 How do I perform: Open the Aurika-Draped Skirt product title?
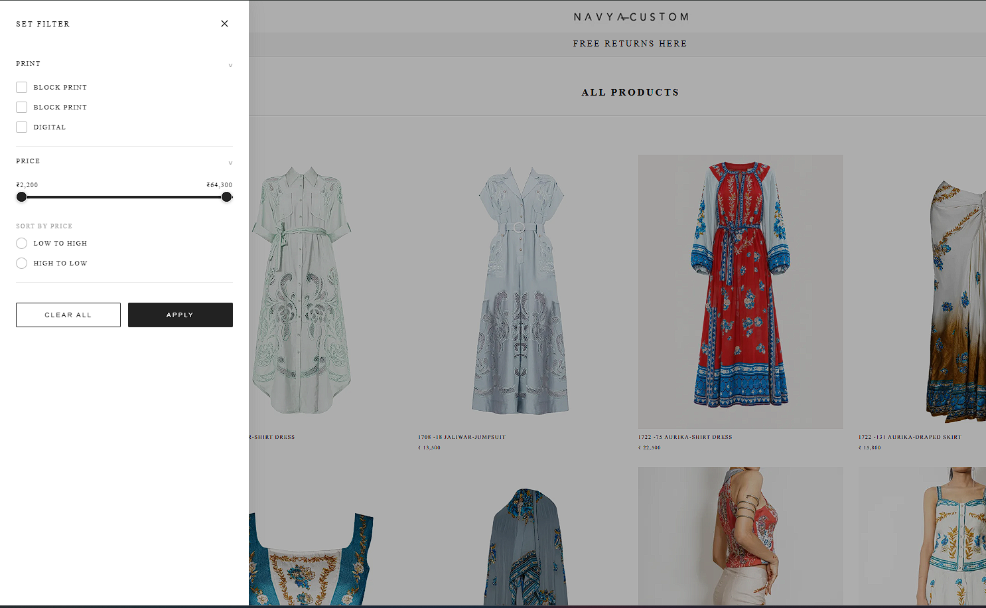[910, 437]
